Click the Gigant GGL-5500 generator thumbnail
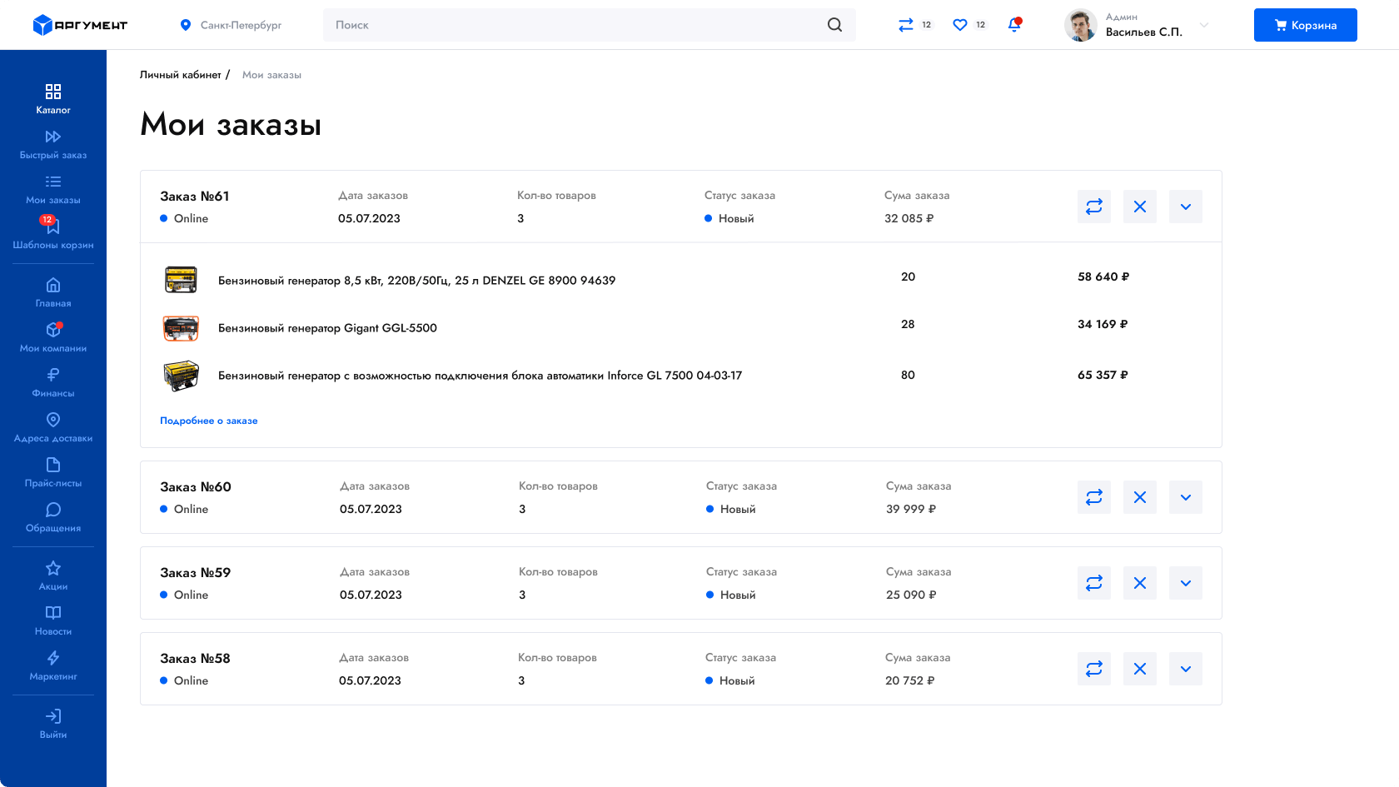 point(181,328)
